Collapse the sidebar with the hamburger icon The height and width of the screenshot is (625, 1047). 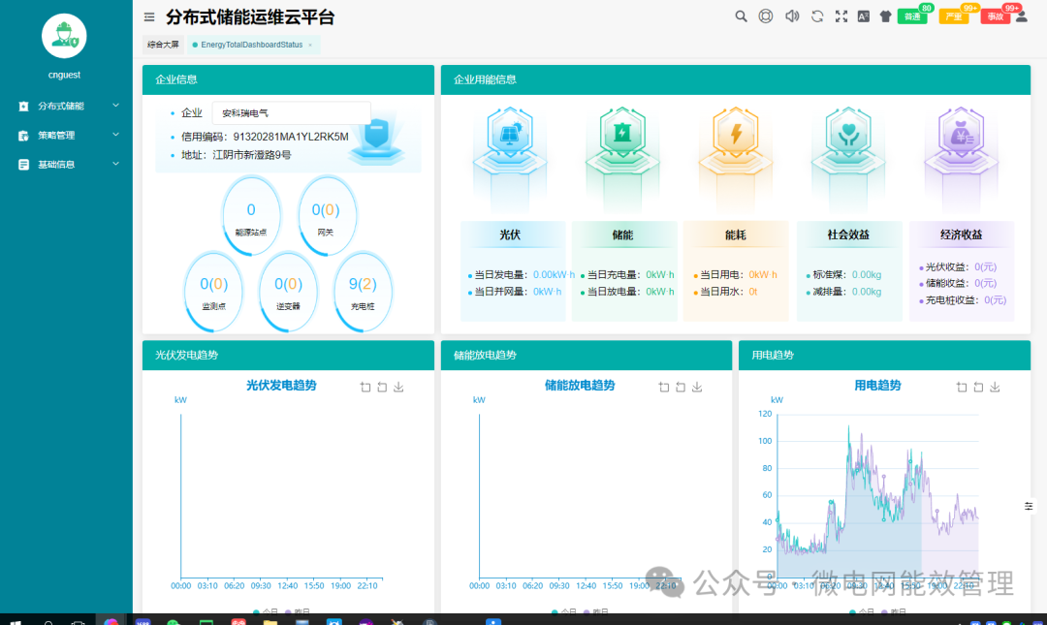point(149,16)
